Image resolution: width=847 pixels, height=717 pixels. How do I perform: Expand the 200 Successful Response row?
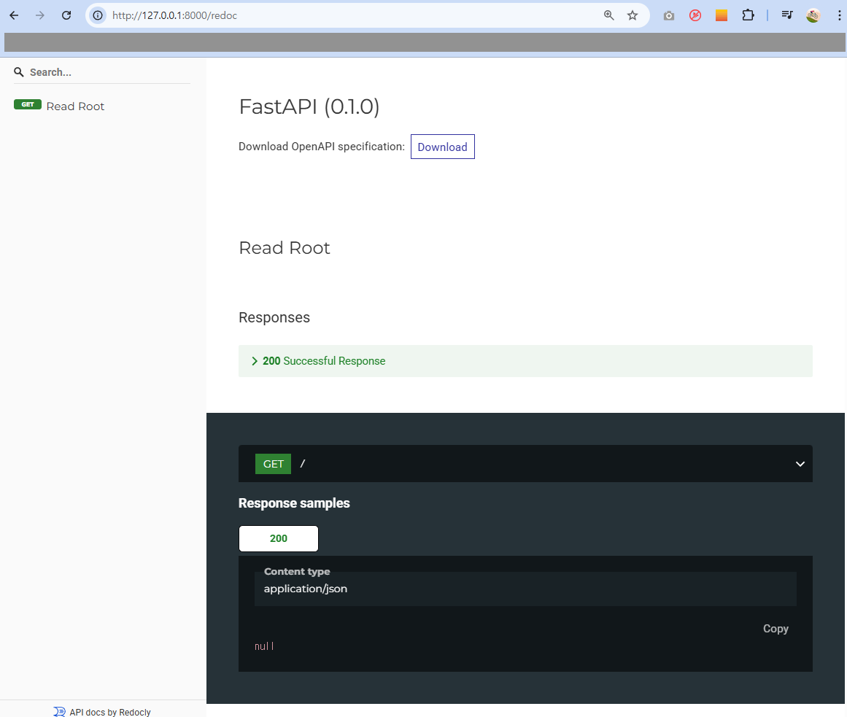click(x=525, y=361)
